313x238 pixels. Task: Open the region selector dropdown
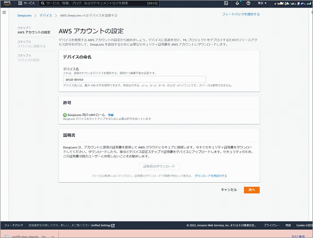pos(262,3)
